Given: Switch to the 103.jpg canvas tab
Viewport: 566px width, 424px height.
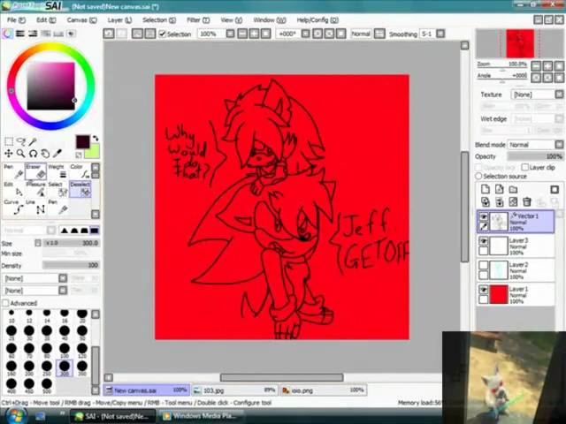Looking at the screenshot, I should (234, 390).
